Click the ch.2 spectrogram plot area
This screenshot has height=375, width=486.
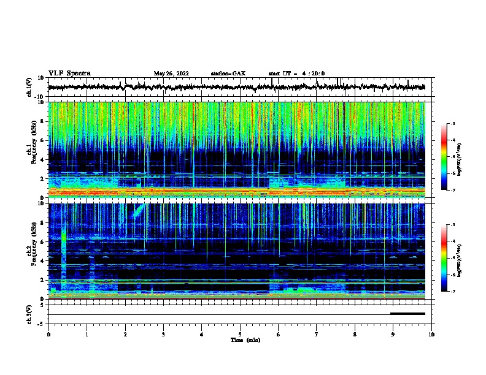[237, 251]
